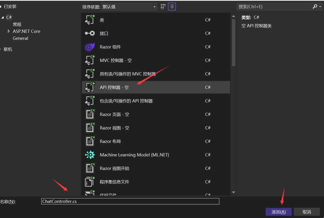
Task: Click the Razor 视图开始 icon
Action: click(90, 169)
